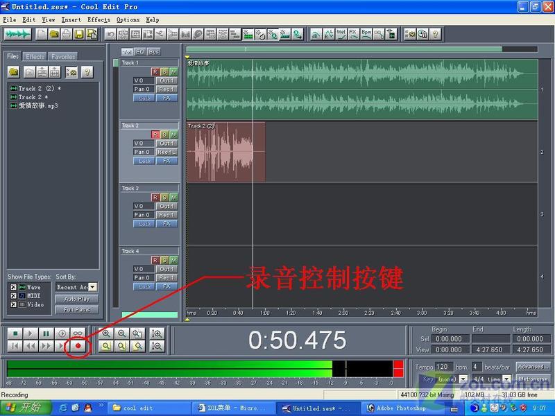555x416 pixels.
Task: Switch to the Effects tab in left panel
Action: coord(35,57)
